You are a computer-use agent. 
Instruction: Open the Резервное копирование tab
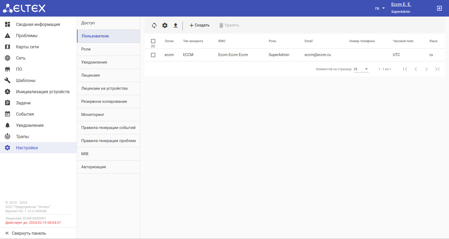click(104, 101)
